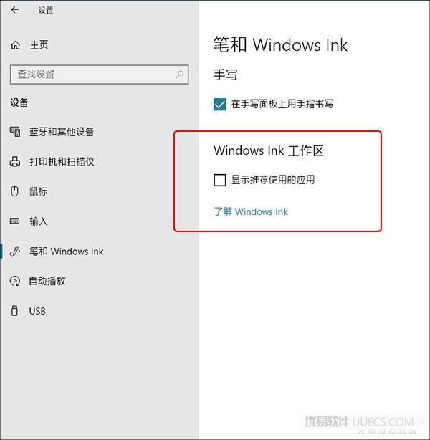Select the 自动播放 menu item
This screenshot has width=430, height=440.
47,281
